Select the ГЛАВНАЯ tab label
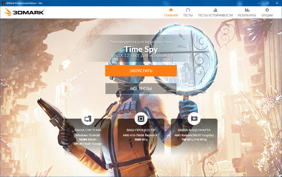Image resolution: width=282 pixels, height=177 pixels. [x=171, y=15]
